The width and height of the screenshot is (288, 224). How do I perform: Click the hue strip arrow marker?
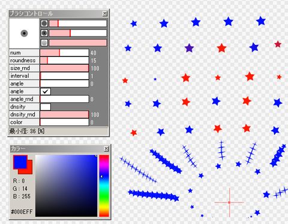101,177
